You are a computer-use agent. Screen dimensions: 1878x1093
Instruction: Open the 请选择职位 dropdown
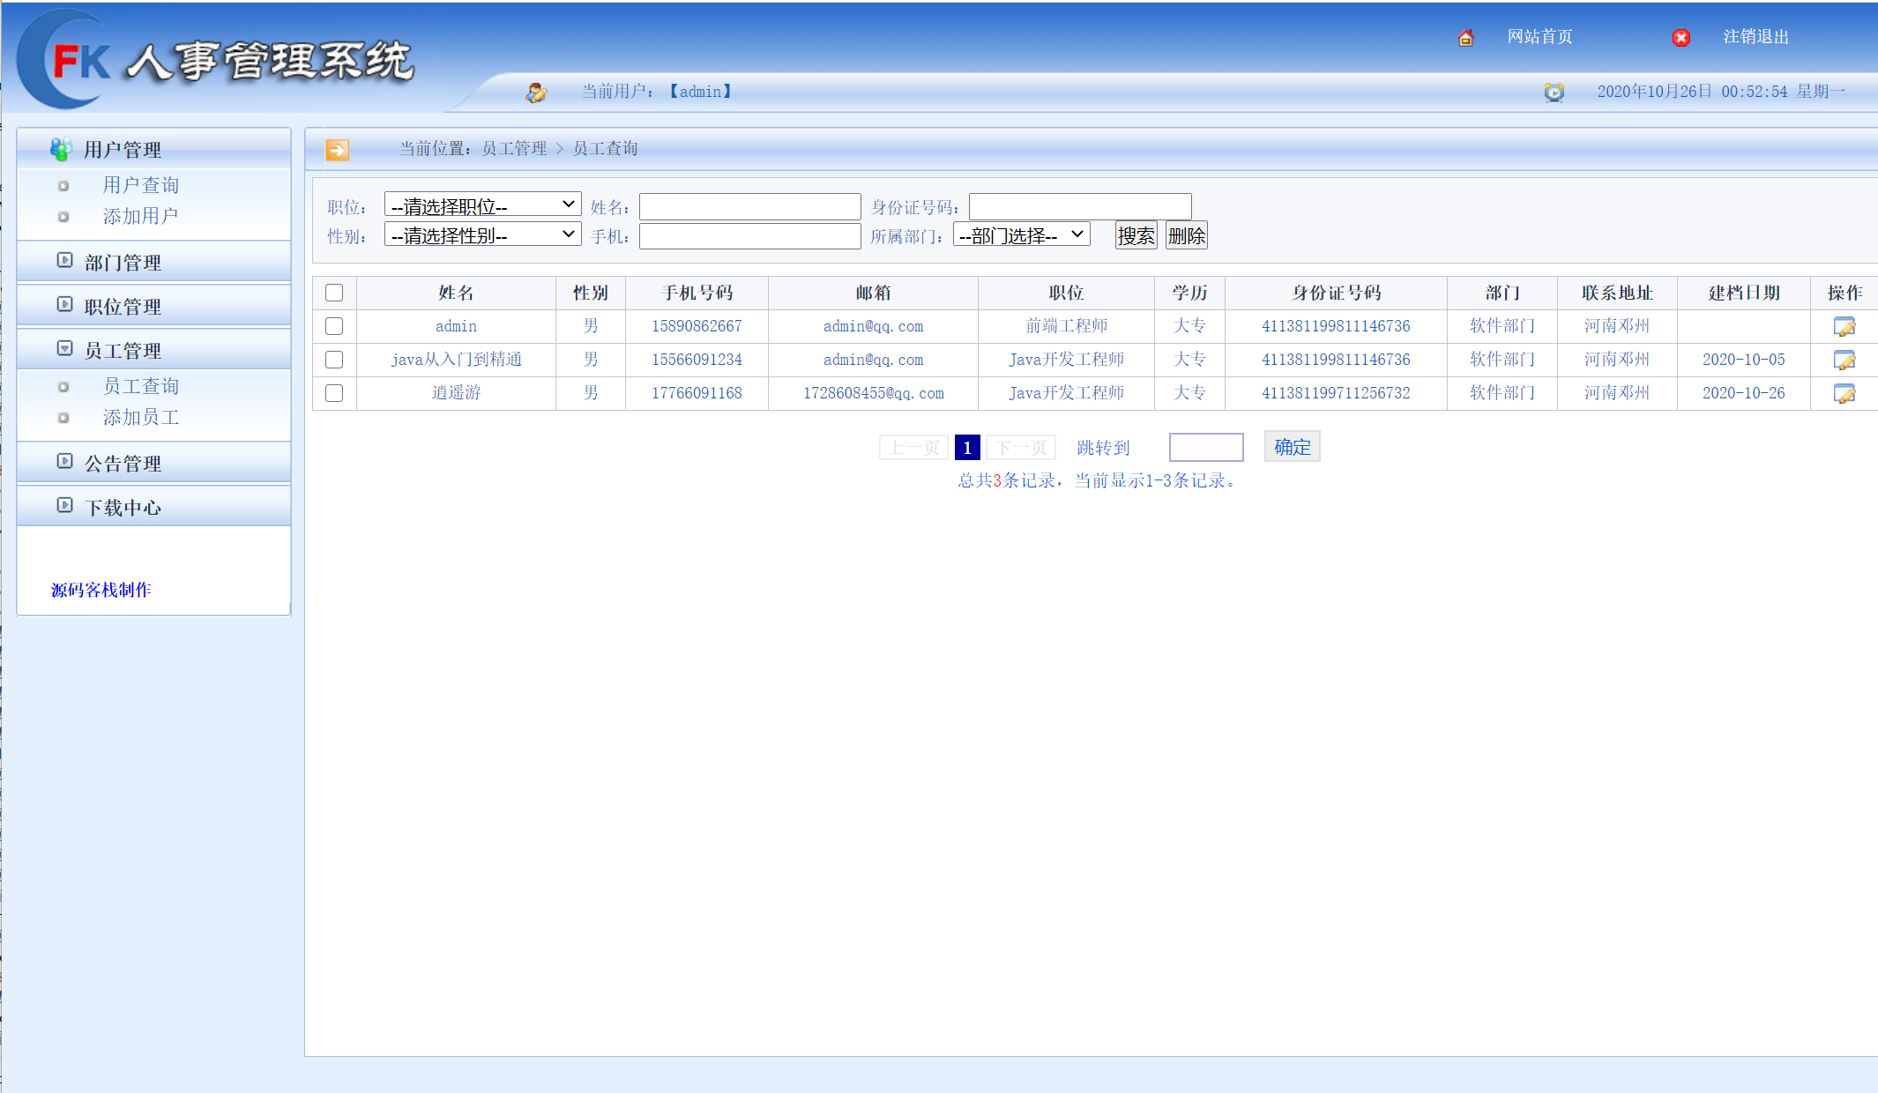482,205
